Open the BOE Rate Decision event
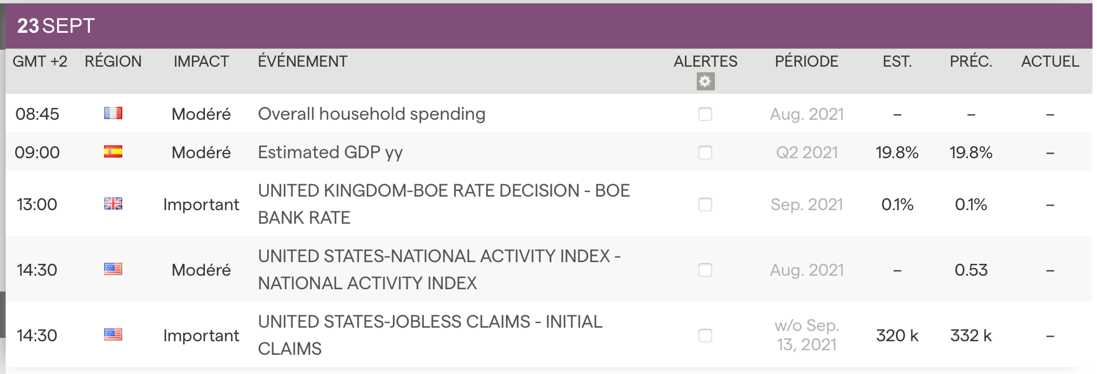Viewport: 1097px width, 374px height. pyautogui.click(x=443, y=204)
